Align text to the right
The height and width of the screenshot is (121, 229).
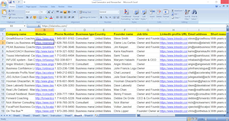(x=65, y=17)
